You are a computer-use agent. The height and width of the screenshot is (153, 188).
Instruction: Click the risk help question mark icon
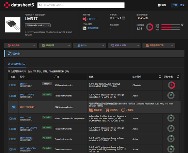click(x=182, y=25)
